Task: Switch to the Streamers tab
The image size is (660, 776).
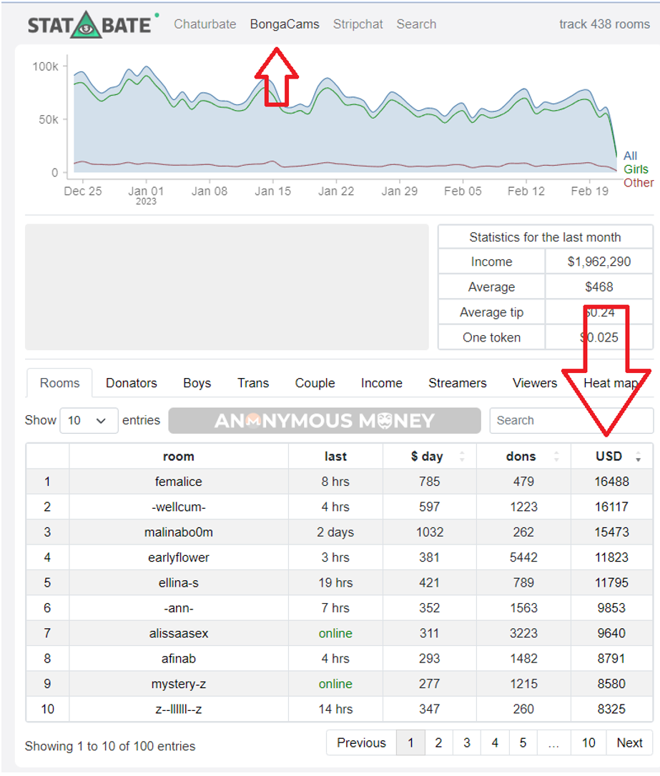Action: 458,383
